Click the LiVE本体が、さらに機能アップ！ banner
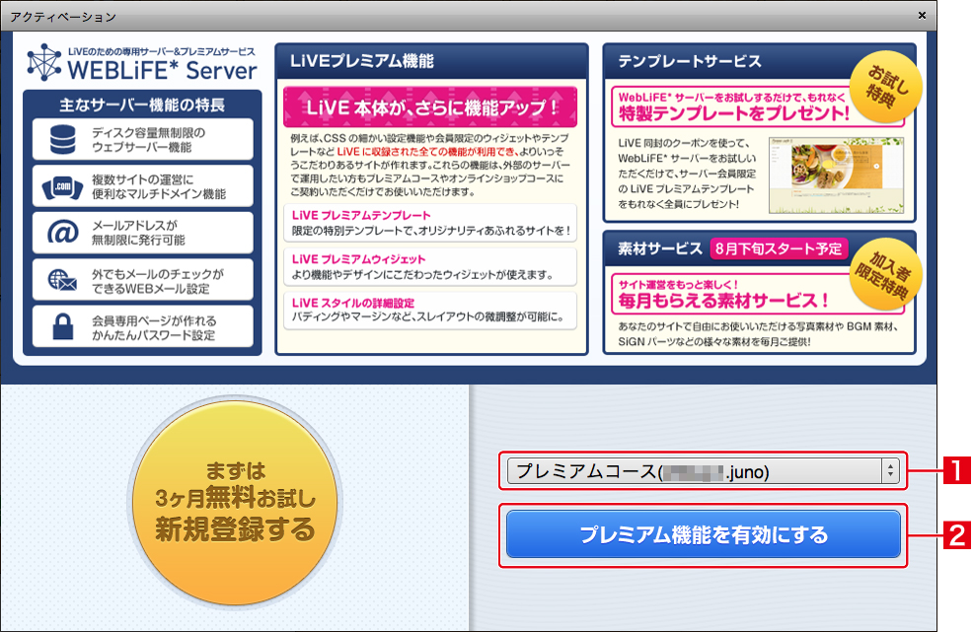973x632 pixels. pyautogui.click(x=430, y=106)
